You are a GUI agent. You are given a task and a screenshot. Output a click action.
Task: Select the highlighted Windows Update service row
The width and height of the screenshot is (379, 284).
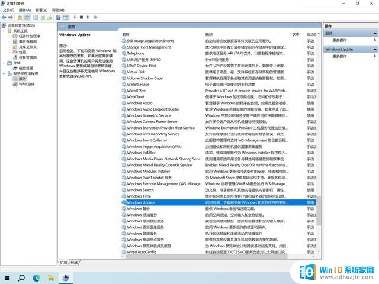[219, 202]
